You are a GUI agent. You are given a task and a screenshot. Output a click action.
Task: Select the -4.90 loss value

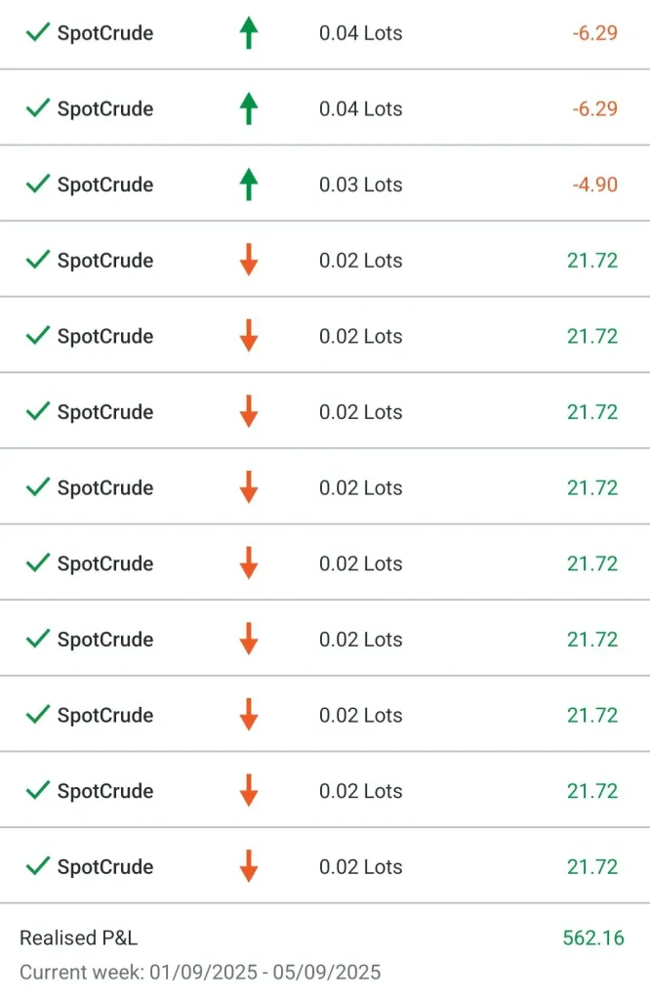pos(594,185)
